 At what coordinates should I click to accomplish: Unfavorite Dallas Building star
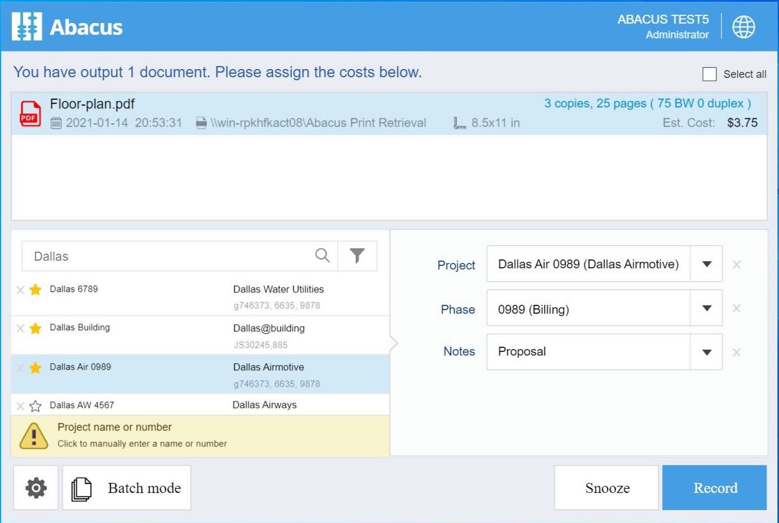coord(35,328)
